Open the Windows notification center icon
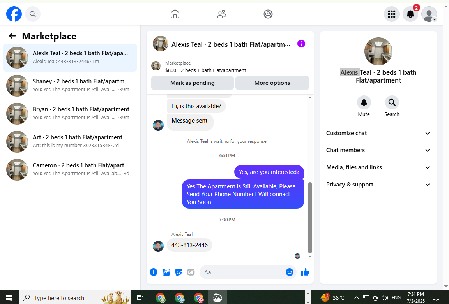 click(436, 298)
